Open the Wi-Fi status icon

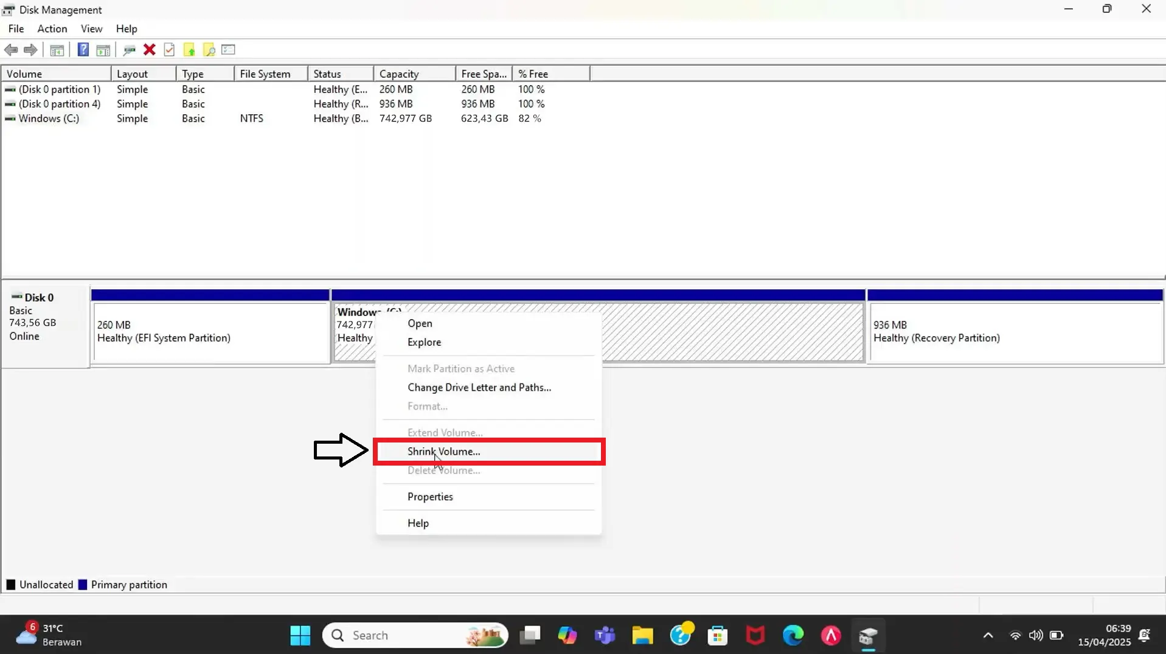coord(1015,636)
